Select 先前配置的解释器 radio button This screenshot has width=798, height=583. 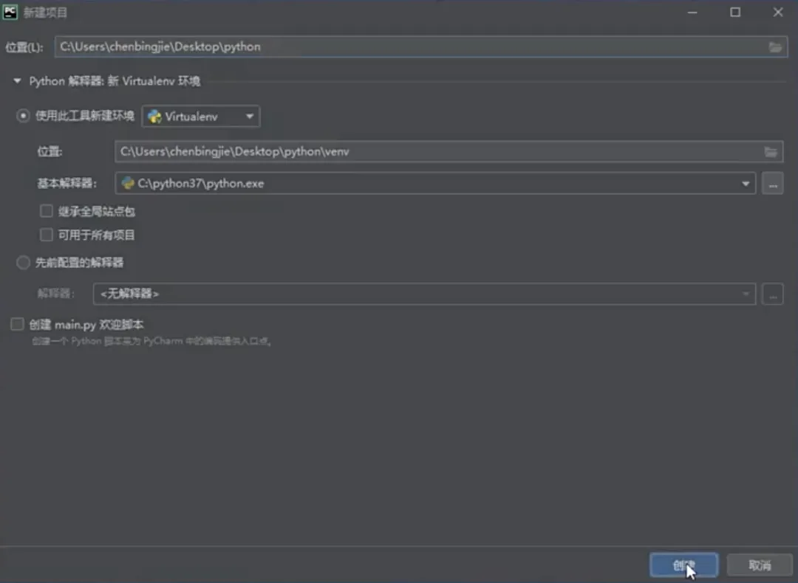click(x=23, y=262)
